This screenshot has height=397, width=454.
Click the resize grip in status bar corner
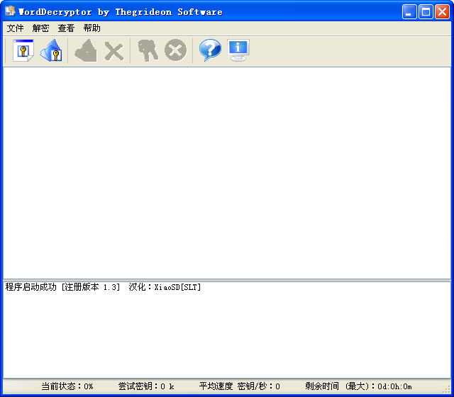(x=447, y=390)
